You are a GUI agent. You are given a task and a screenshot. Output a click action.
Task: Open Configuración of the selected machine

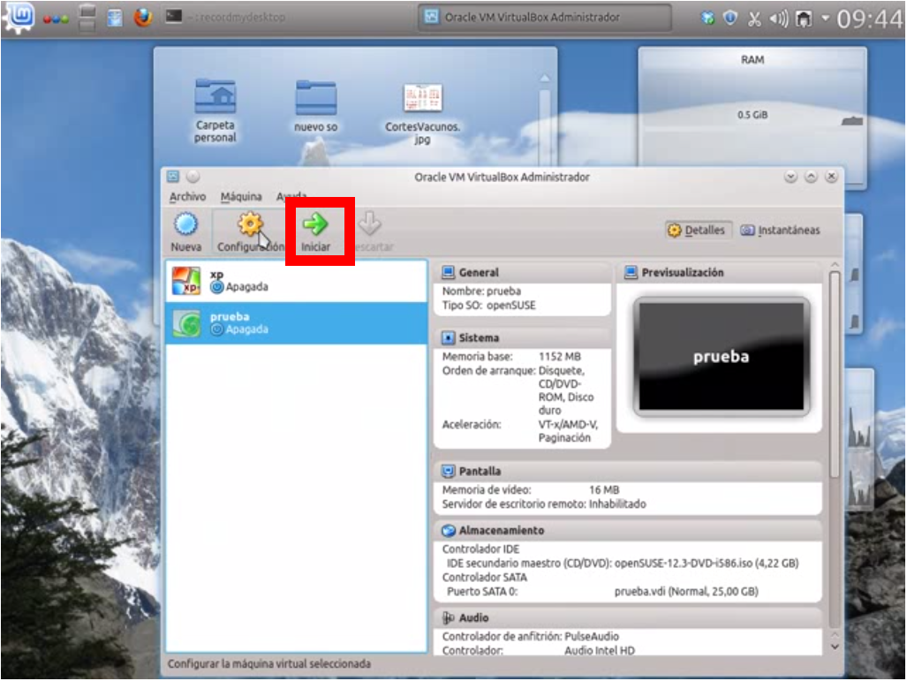250,231
